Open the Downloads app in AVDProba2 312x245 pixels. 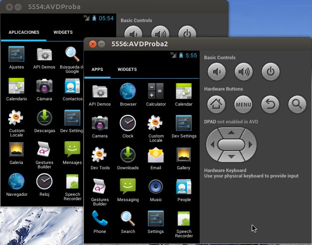(128, 158)
